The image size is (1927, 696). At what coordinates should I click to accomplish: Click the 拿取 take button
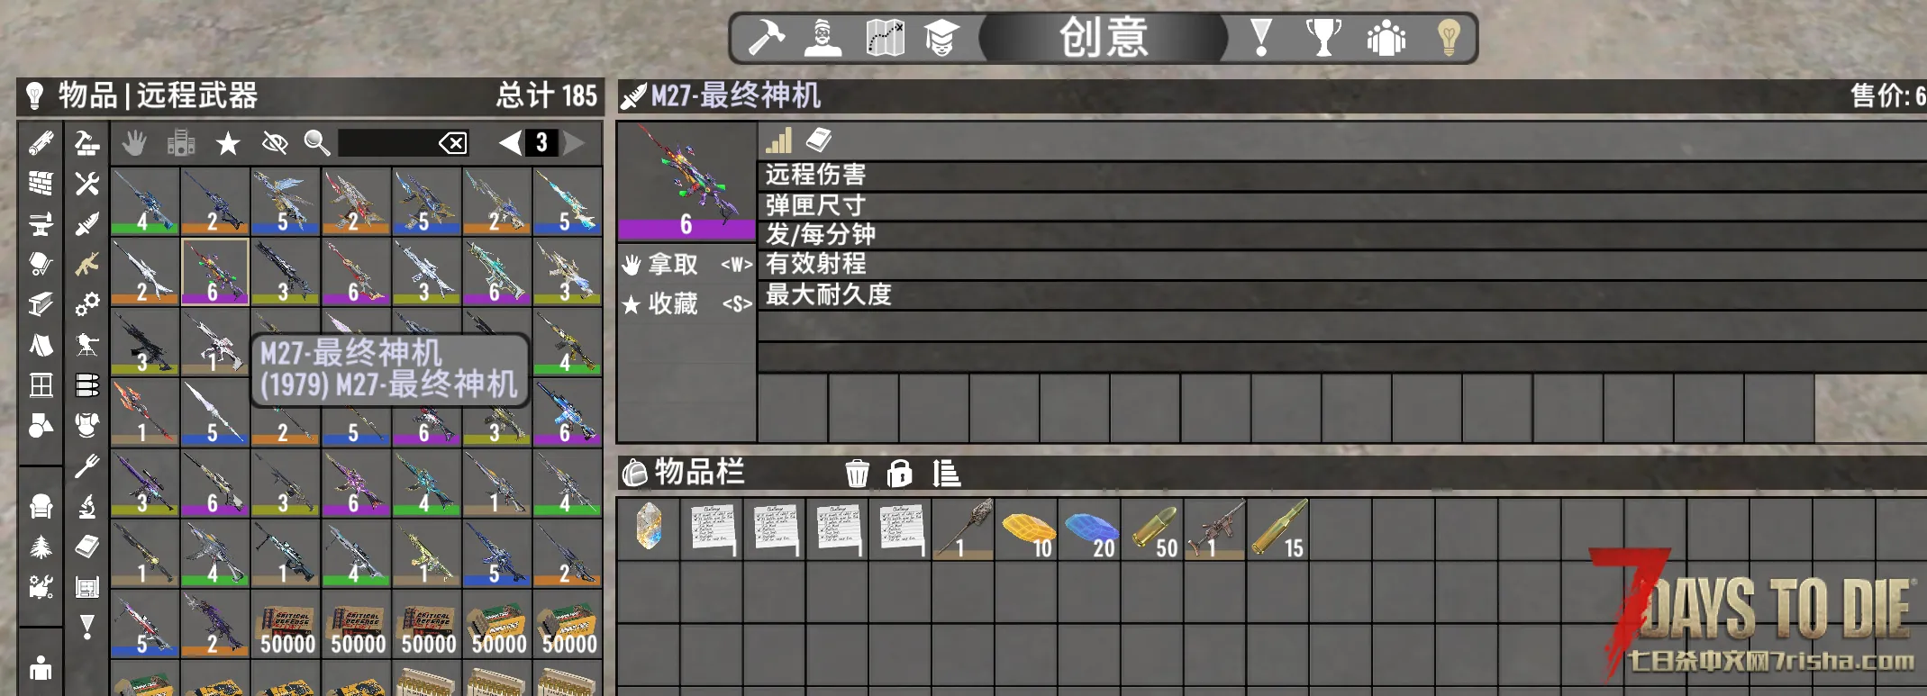click(686, 264)
